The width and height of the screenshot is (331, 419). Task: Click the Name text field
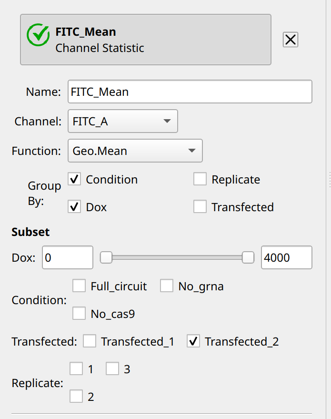(190, 92)
